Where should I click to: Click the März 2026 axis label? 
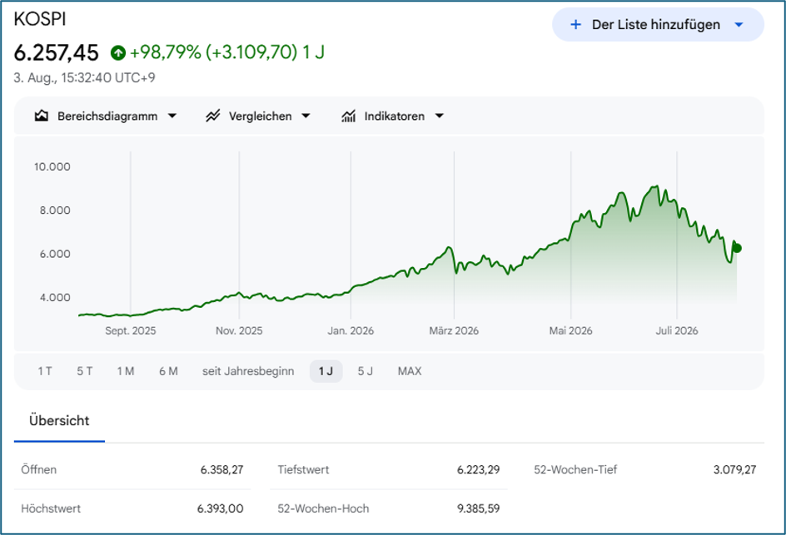(x=454, y=331)
